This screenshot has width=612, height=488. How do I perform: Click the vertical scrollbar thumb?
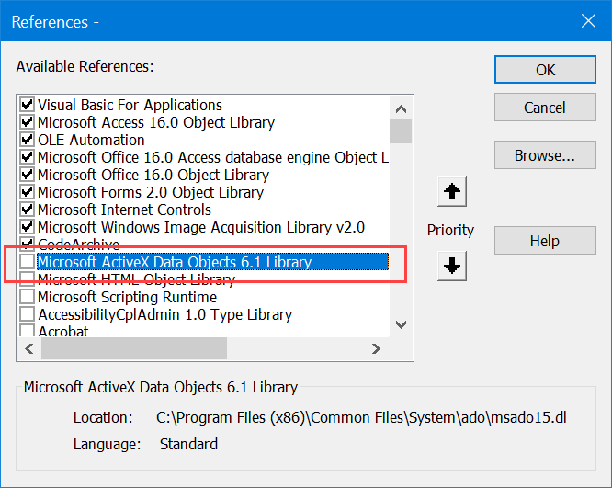point(401,131)
